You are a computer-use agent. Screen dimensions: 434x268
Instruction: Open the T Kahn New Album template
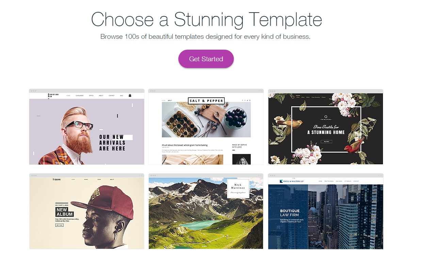[x=87, y=211]
